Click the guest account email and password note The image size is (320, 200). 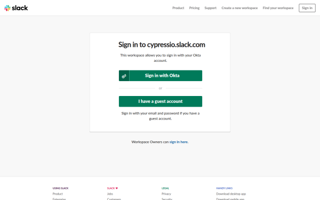coord(161,116)
